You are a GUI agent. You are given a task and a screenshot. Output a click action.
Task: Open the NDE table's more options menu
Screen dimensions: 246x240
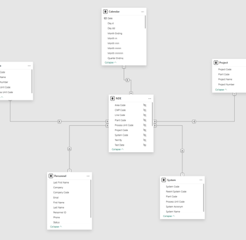coord(150,98)
